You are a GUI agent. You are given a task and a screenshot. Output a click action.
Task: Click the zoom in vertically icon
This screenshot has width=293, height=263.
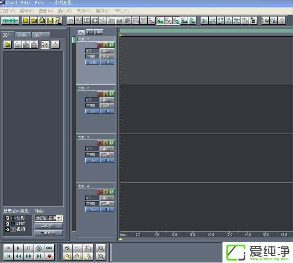pyautogui.click(x=101, y=248)
